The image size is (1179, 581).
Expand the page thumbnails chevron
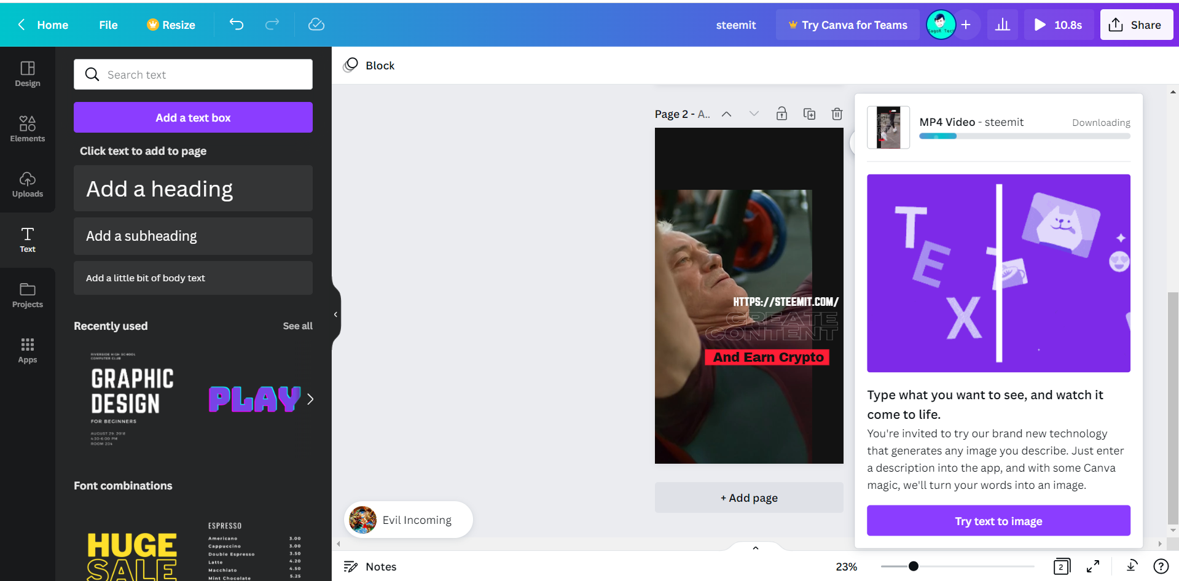point(756,547)
